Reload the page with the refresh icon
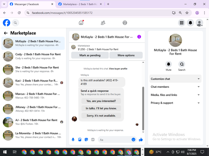The height and width of the screenshot is (156, 209). (x=19, y=13)
